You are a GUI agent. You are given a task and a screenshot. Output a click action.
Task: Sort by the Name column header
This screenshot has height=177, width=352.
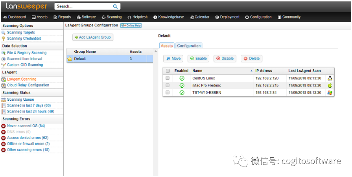(x=222, y=71)
